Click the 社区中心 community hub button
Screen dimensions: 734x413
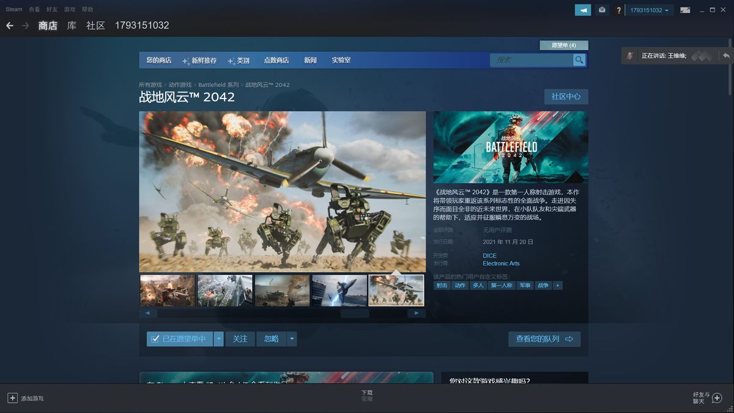pos(566,97)
